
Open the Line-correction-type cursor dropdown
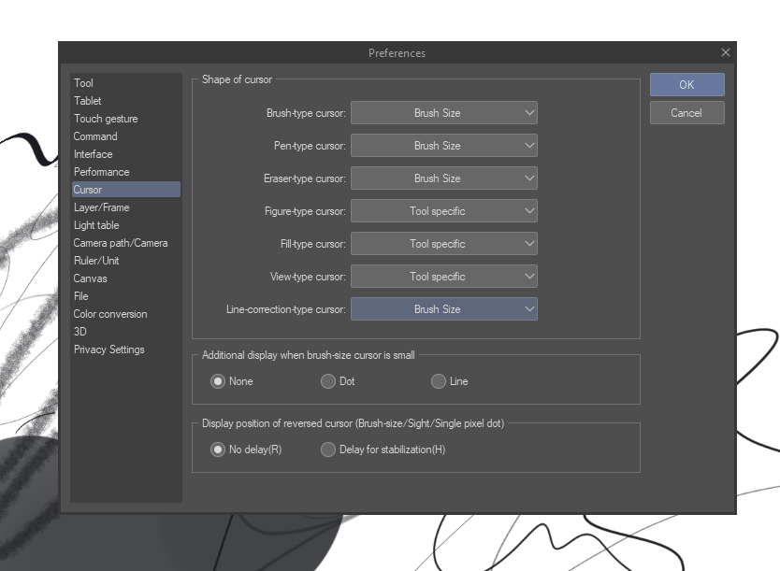point(443,308)
